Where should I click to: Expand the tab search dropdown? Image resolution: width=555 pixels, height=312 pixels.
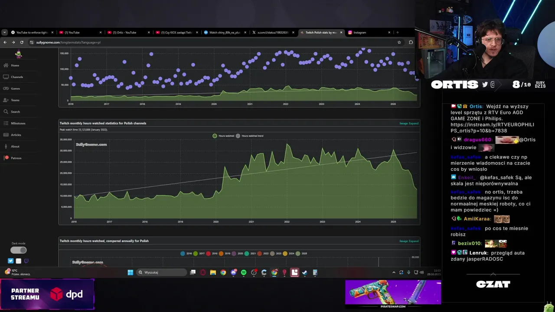[x=4, y=32]
